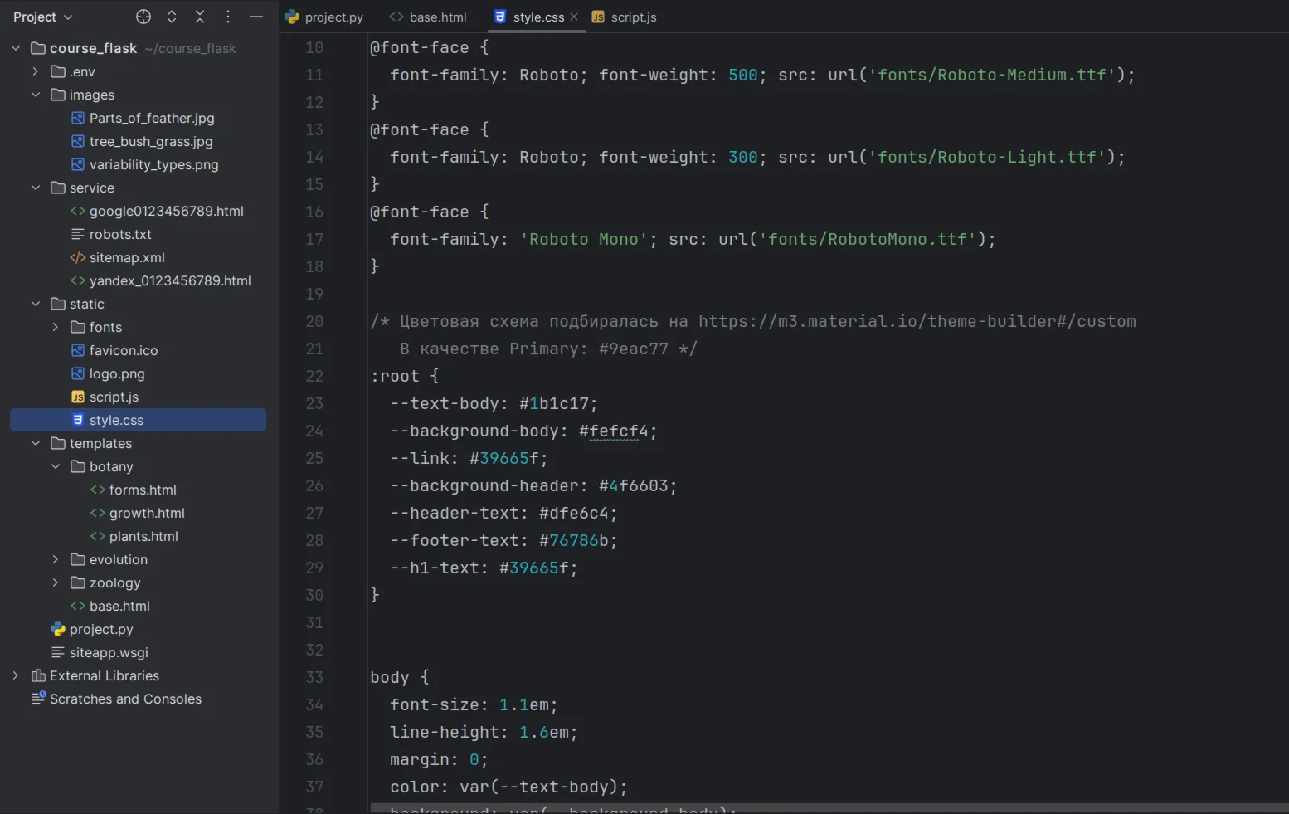Open the Project panel options menu
The width and height of the screenshot is (1289, 814).
228,17
